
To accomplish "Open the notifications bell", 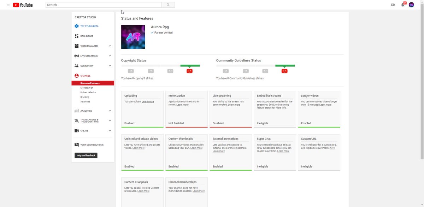I will [x=403, y=5].
